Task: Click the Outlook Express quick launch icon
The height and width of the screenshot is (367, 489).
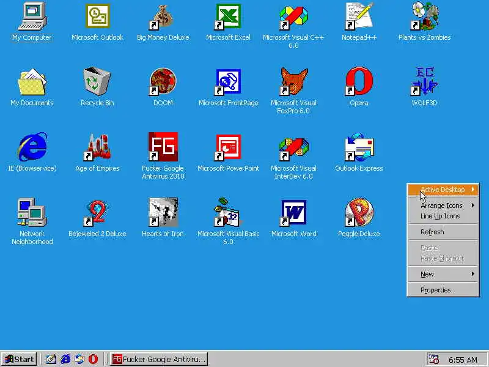Action: tap(79, 359)
